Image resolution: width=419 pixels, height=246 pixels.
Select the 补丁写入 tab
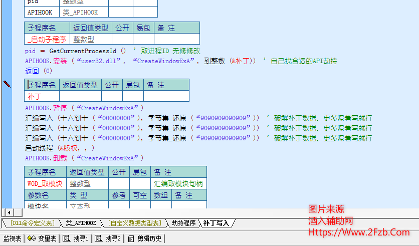(216, 223)
